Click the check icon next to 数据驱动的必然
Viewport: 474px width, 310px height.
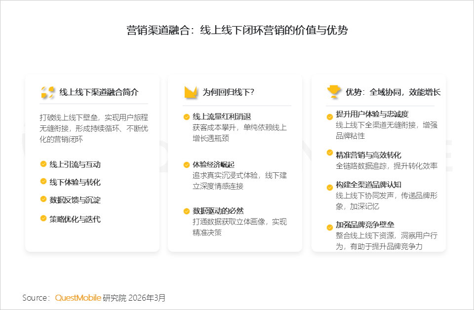(187, 211)
